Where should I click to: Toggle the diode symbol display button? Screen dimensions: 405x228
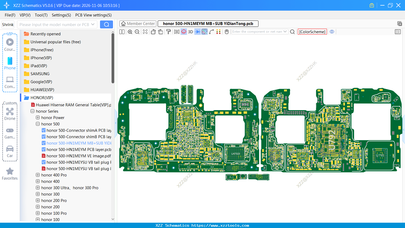pyautogui.click(x=198, y=32)
